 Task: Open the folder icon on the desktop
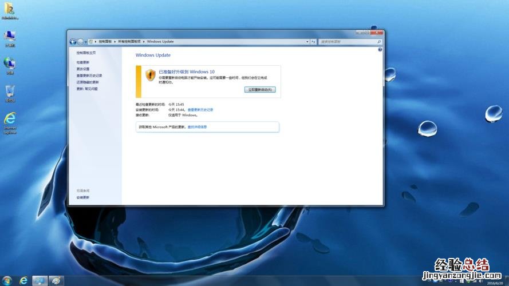tap(10, 10)
